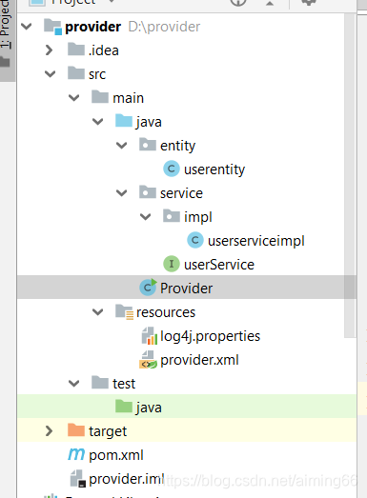Collapse the resources folder chevron
This screenshot has height=498, width=367.
pos(97,312)
